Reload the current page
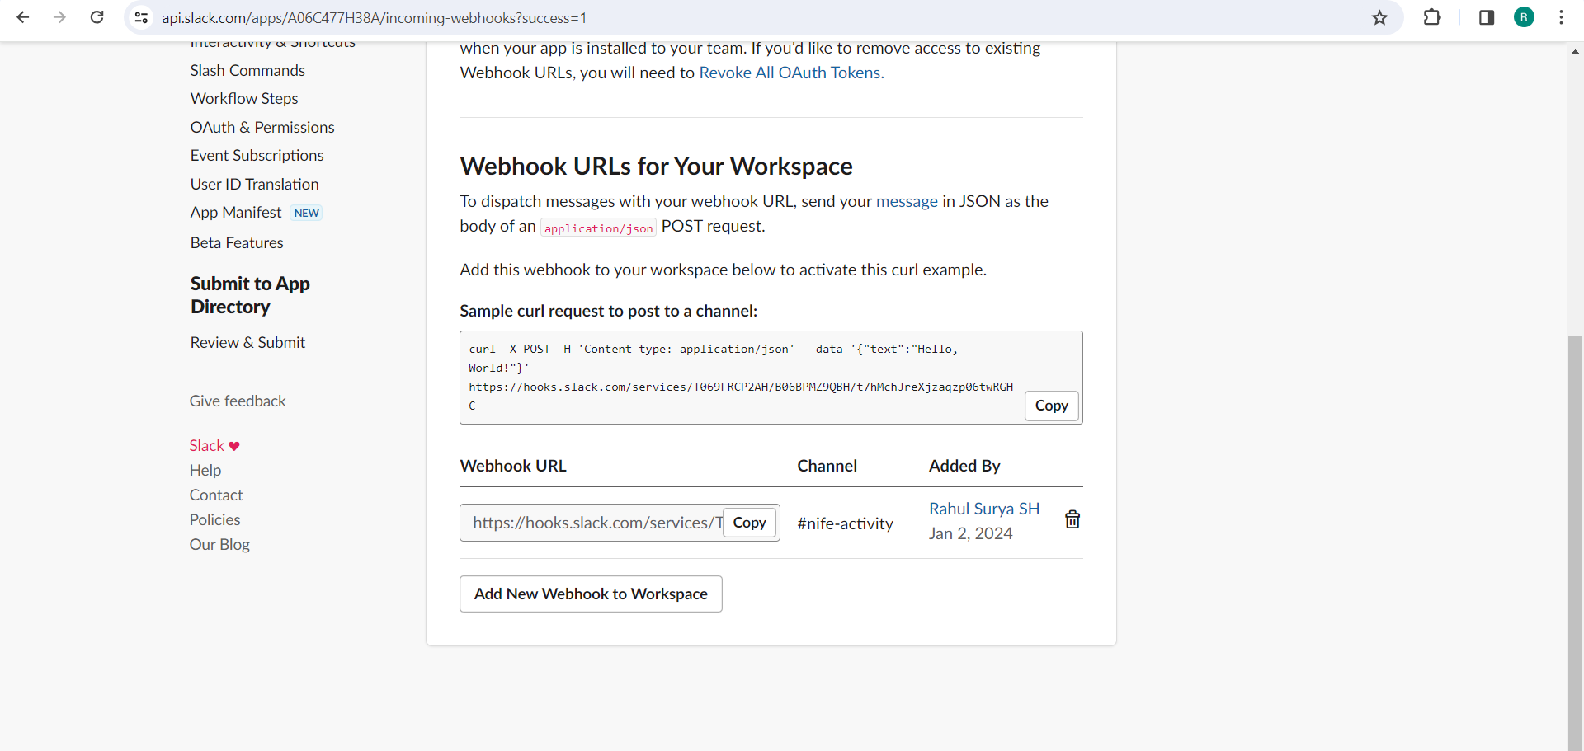Image resolution: width=1584 pixels, height=751 pixels. pyautogui.click(x=97, y=17)
